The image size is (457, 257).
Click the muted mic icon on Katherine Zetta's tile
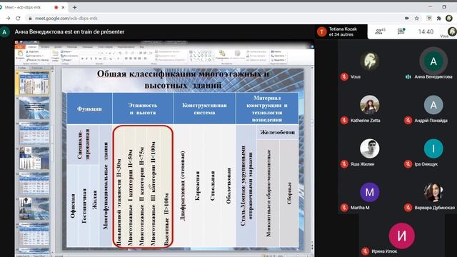(x=344, y=121)
